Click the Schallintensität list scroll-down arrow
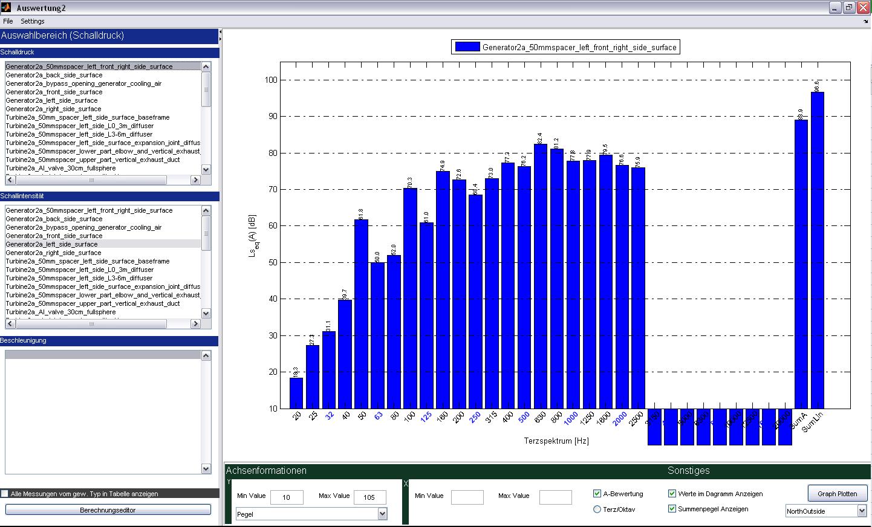This screenshot has height=527, width=872. (206, 314)
